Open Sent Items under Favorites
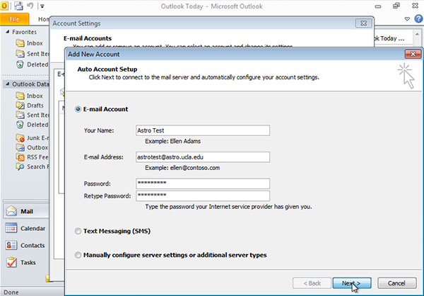 pyautogui.click(x=32, y=54)
